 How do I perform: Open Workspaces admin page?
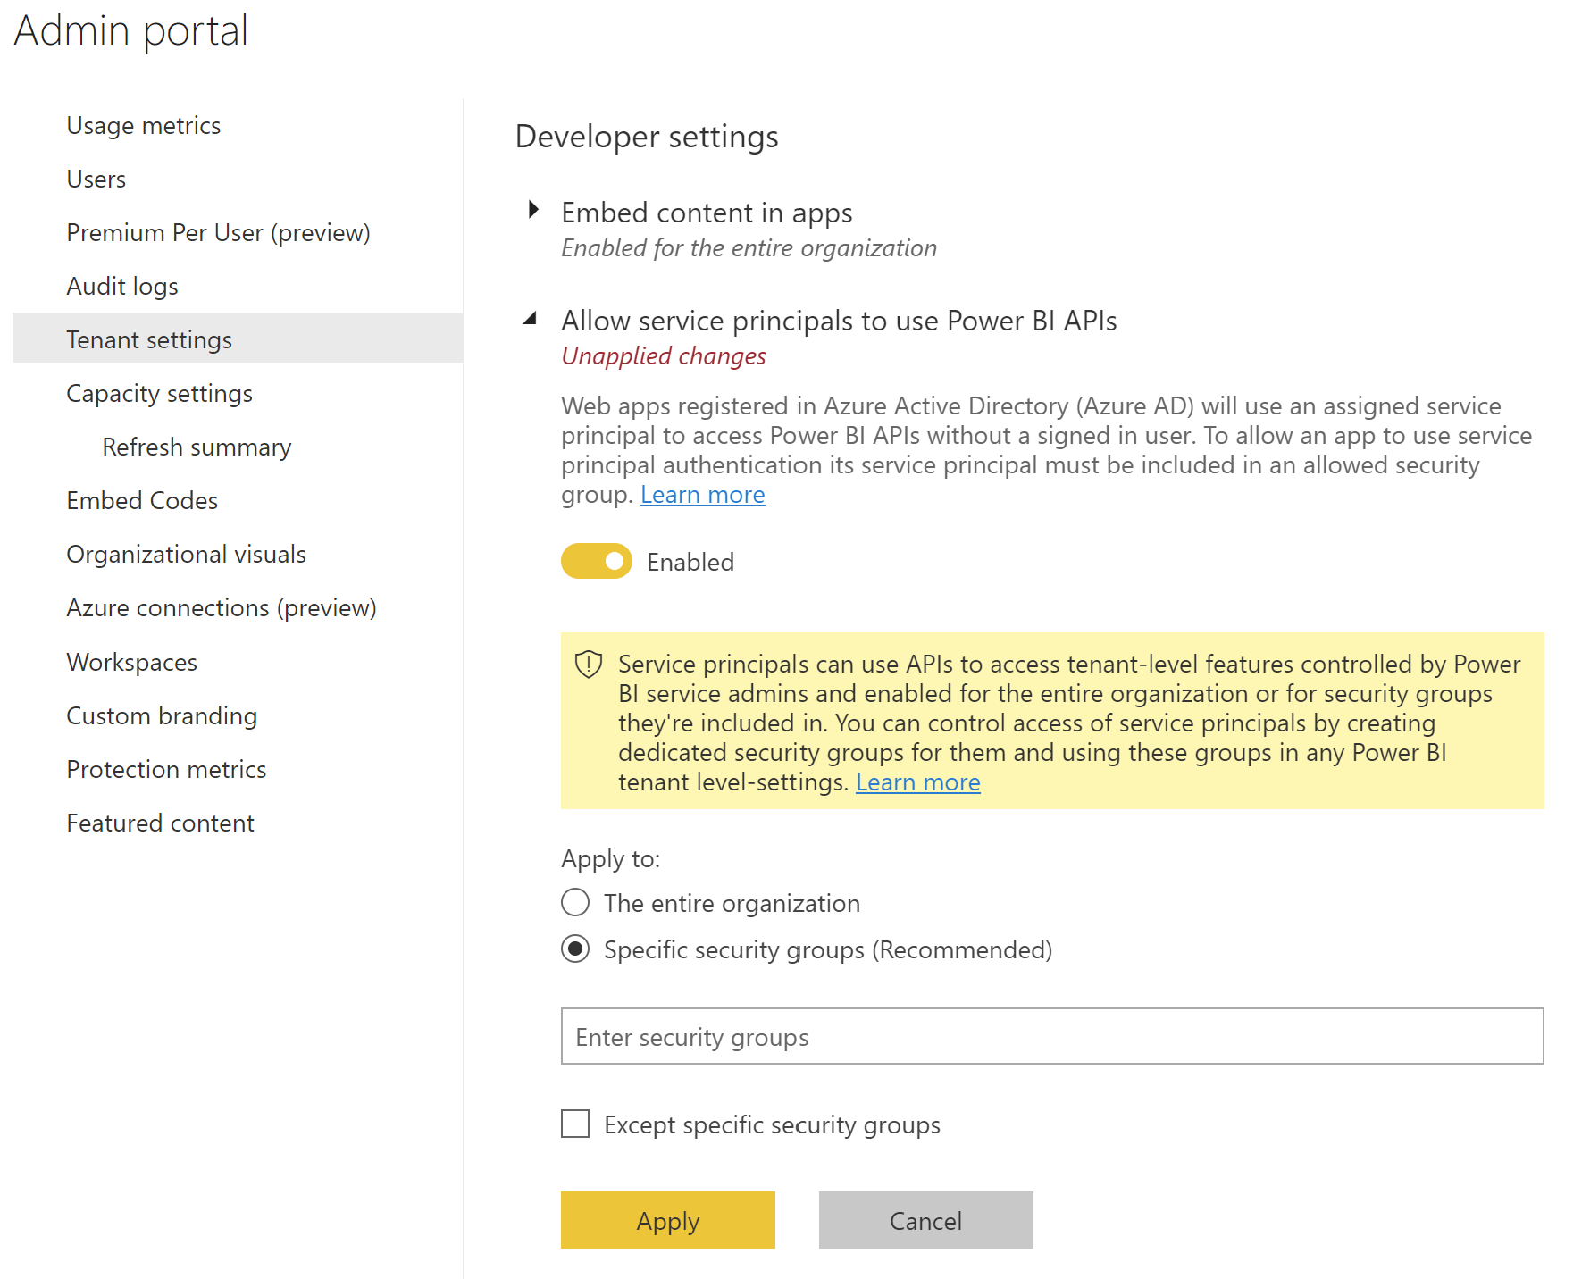click(x=132, y=663)
